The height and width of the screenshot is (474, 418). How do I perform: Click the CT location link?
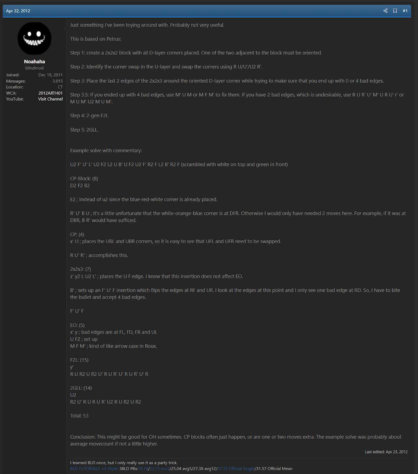click(x=60, y=87)
